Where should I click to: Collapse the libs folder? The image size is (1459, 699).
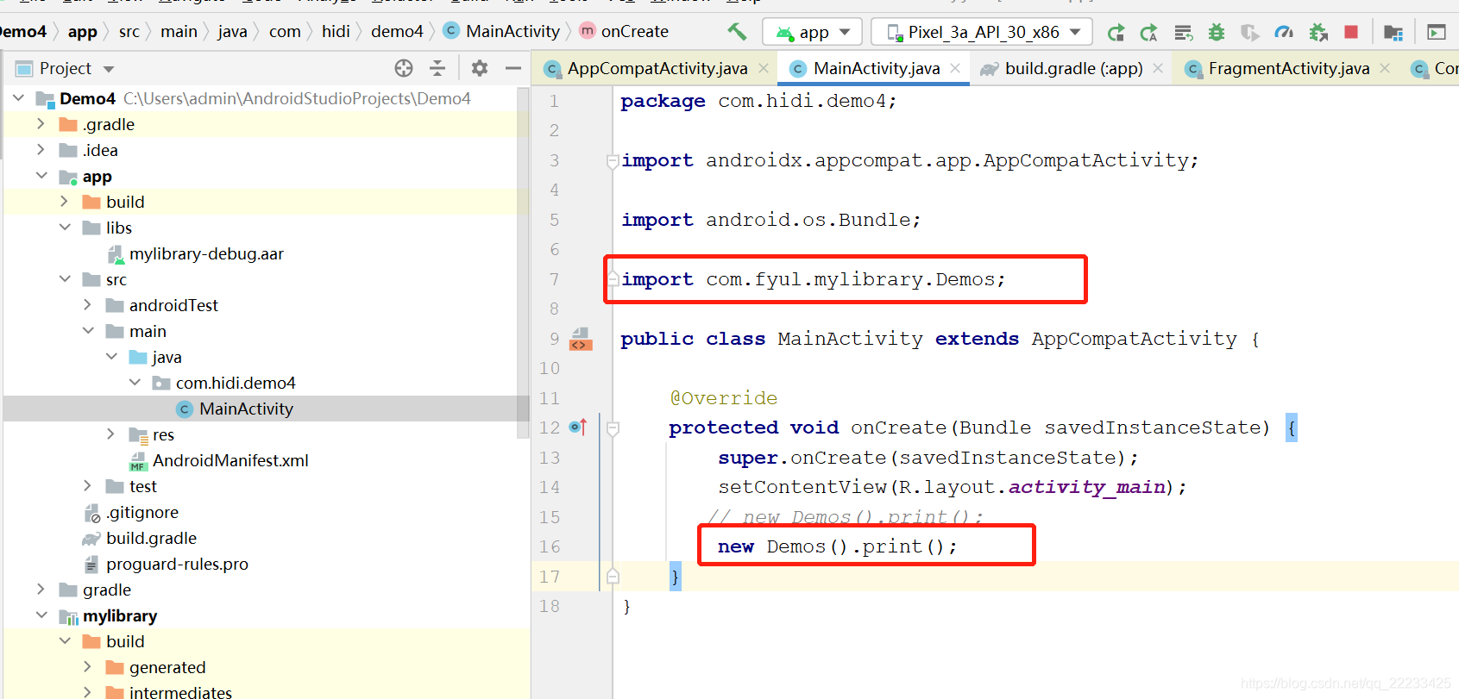(x=65, y=228)
